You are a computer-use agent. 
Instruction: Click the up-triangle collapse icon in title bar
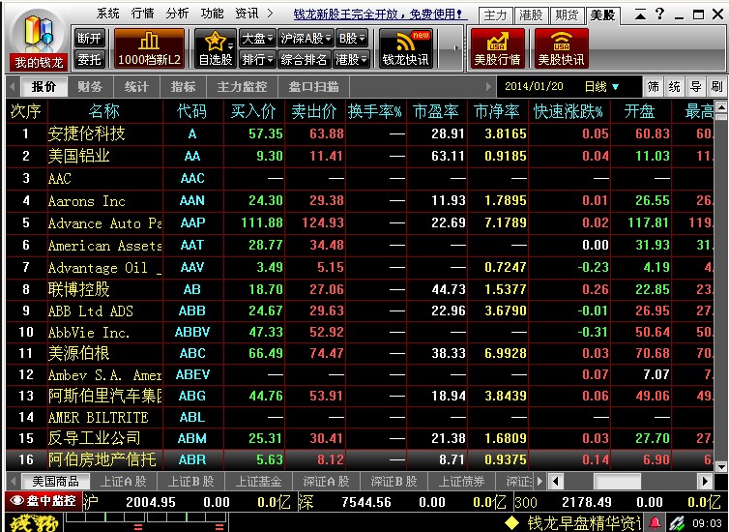pyautogui.click(x=641, y=15)
